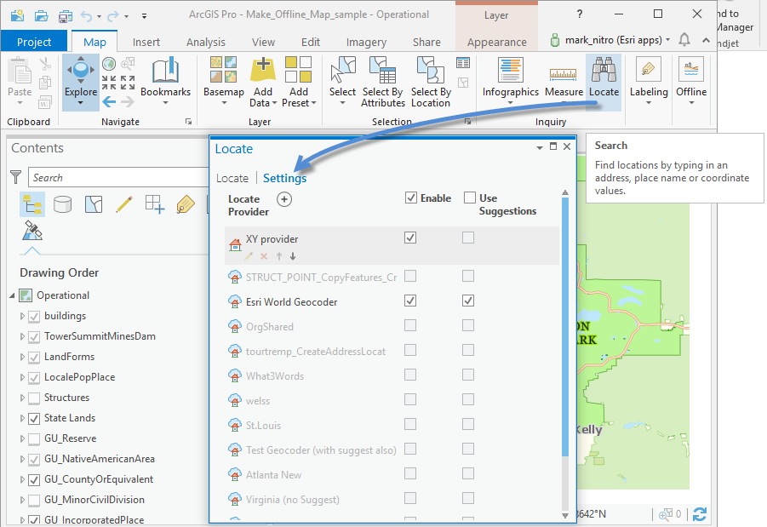
Task: Activate the Measure tool
Action: click(x=564, y=83)
